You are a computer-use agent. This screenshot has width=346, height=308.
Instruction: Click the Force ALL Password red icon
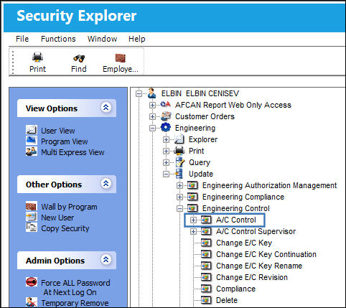32,282
